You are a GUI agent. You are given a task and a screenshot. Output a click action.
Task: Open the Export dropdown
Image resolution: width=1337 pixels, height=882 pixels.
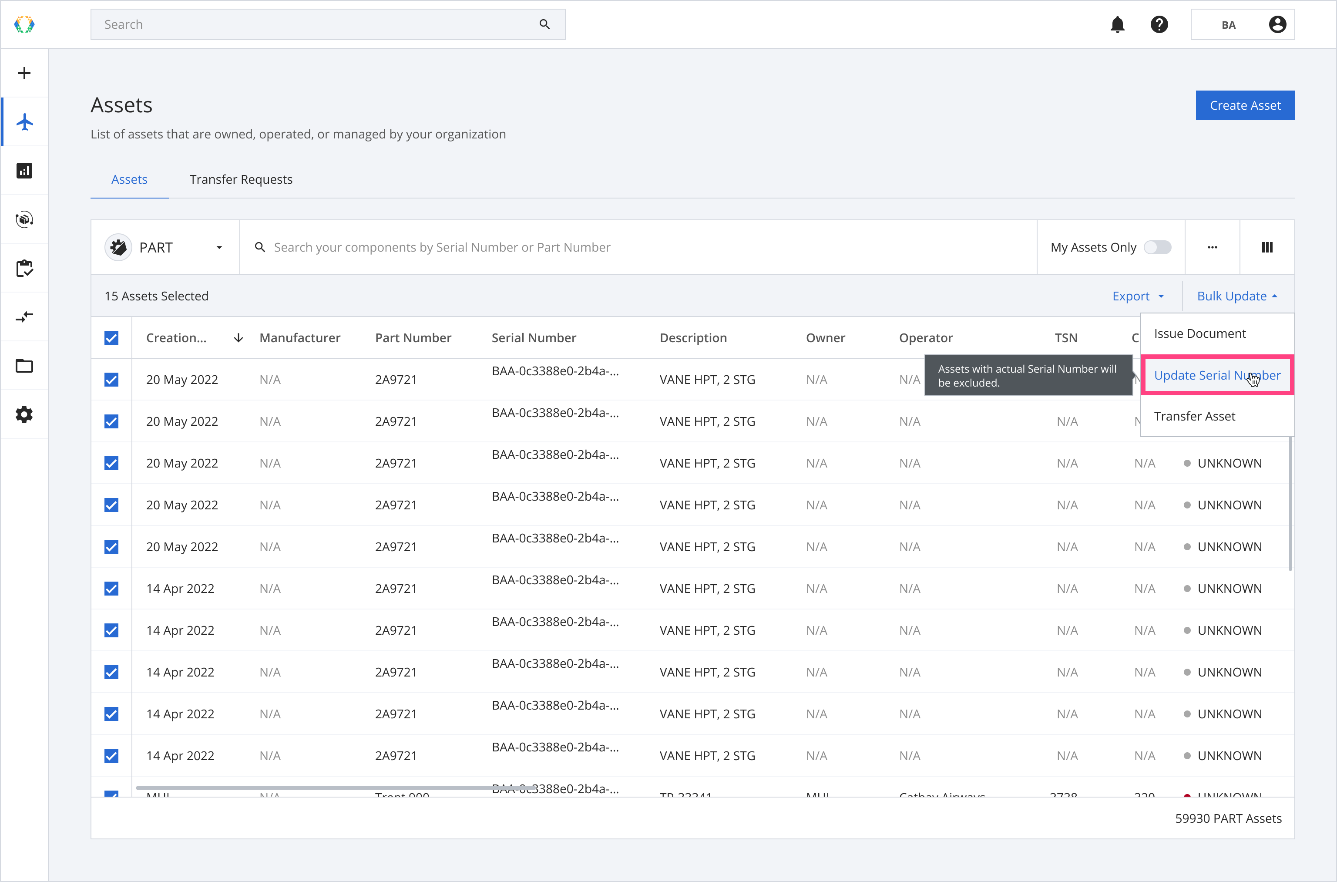(1139, 296)
